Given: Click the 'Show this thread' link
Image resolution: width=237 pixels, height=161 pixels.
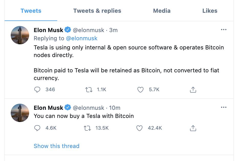Looking at the screenshot, I should tap(56, 146).
